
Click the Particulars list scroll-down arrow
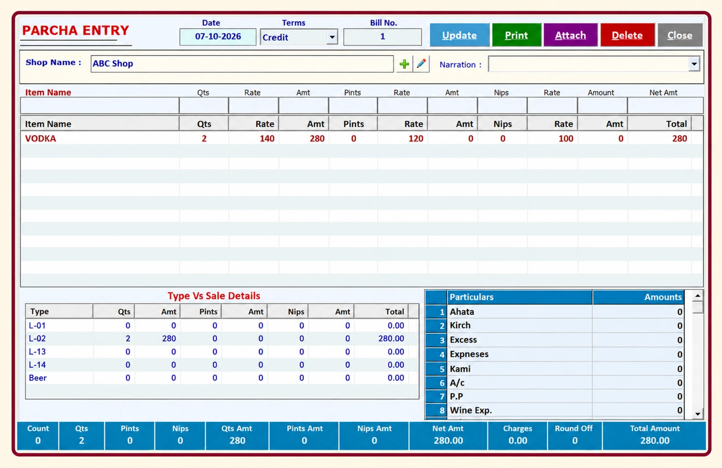click(x=697, y=414)
